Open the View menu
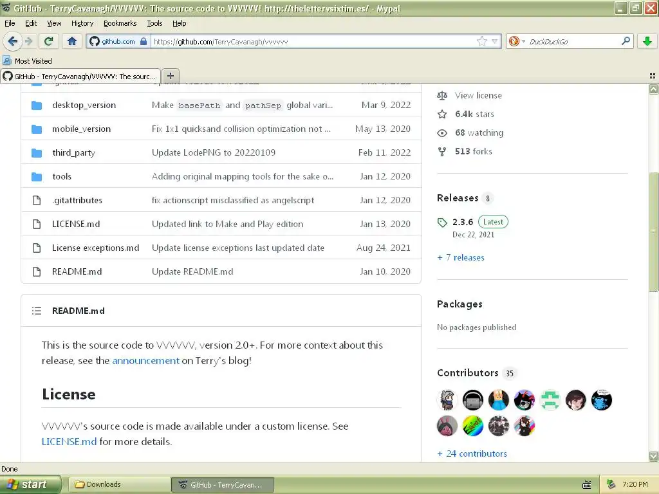 (54, 23)
